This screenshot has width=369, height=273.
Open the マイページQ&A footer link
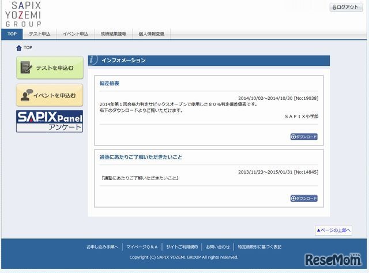pyautogui.click(x=142, y=247)
